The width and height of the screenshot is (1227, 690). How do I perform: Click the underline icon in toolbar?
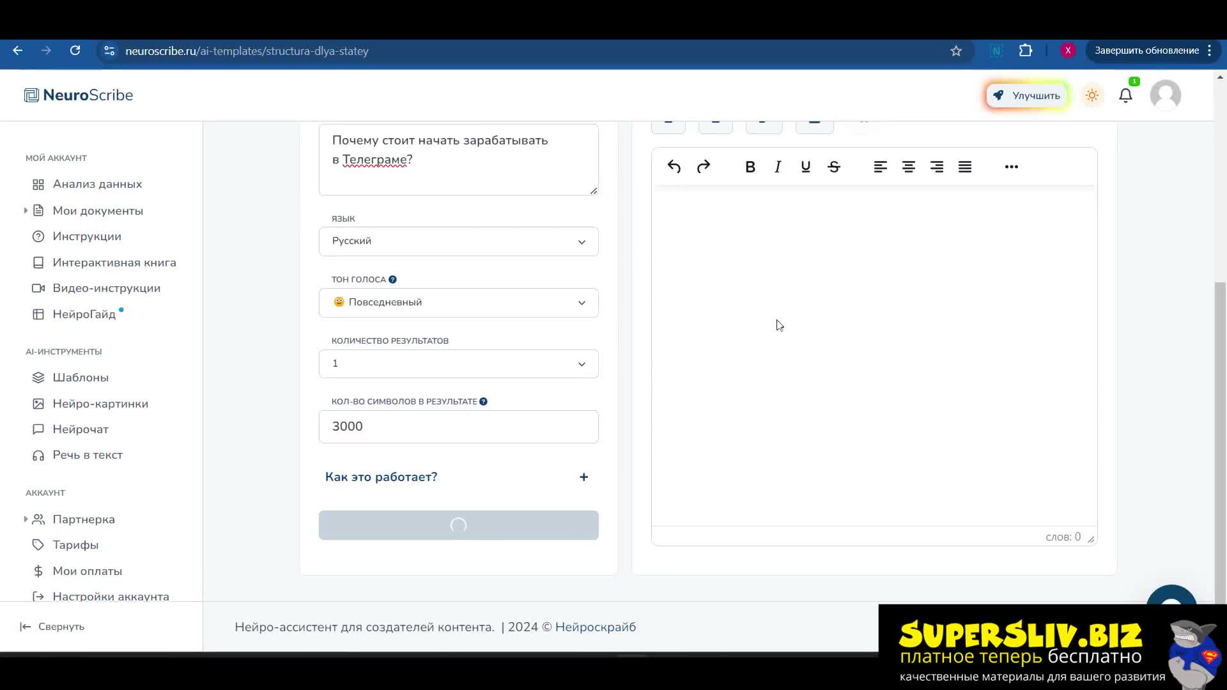[805, 167]
